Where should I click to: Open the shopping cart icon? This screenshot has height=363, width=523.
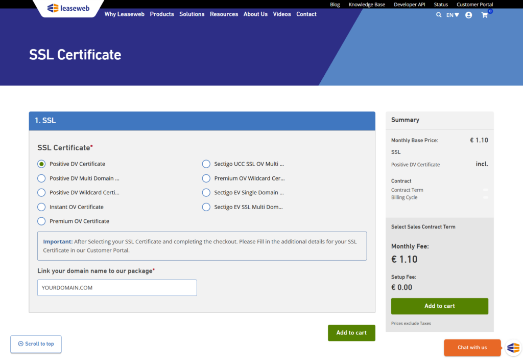[x=485, y=15]
